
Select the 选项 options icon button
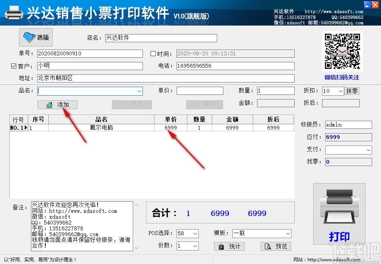[35, 37]
